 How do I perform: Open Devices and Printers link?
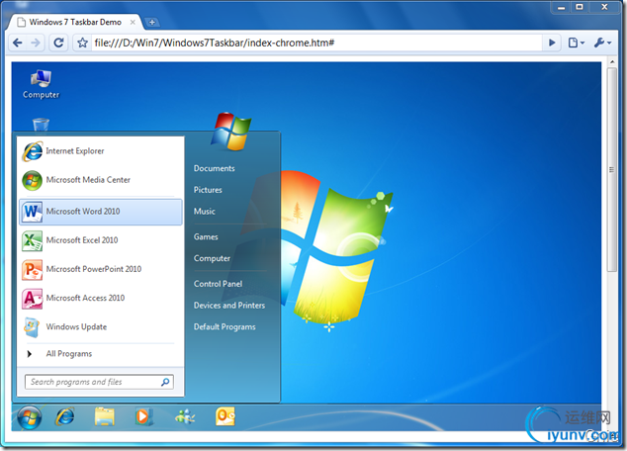[x=229, y=306]
